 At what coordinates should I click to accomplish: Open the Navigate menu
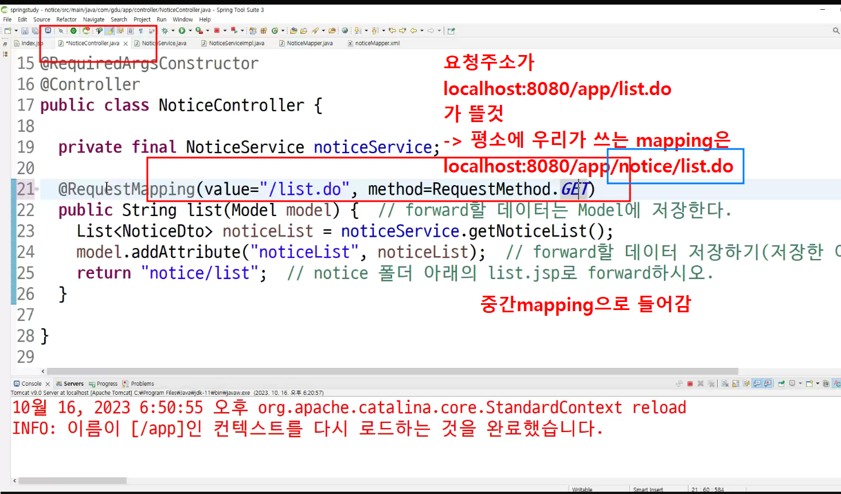coord(93,19)
